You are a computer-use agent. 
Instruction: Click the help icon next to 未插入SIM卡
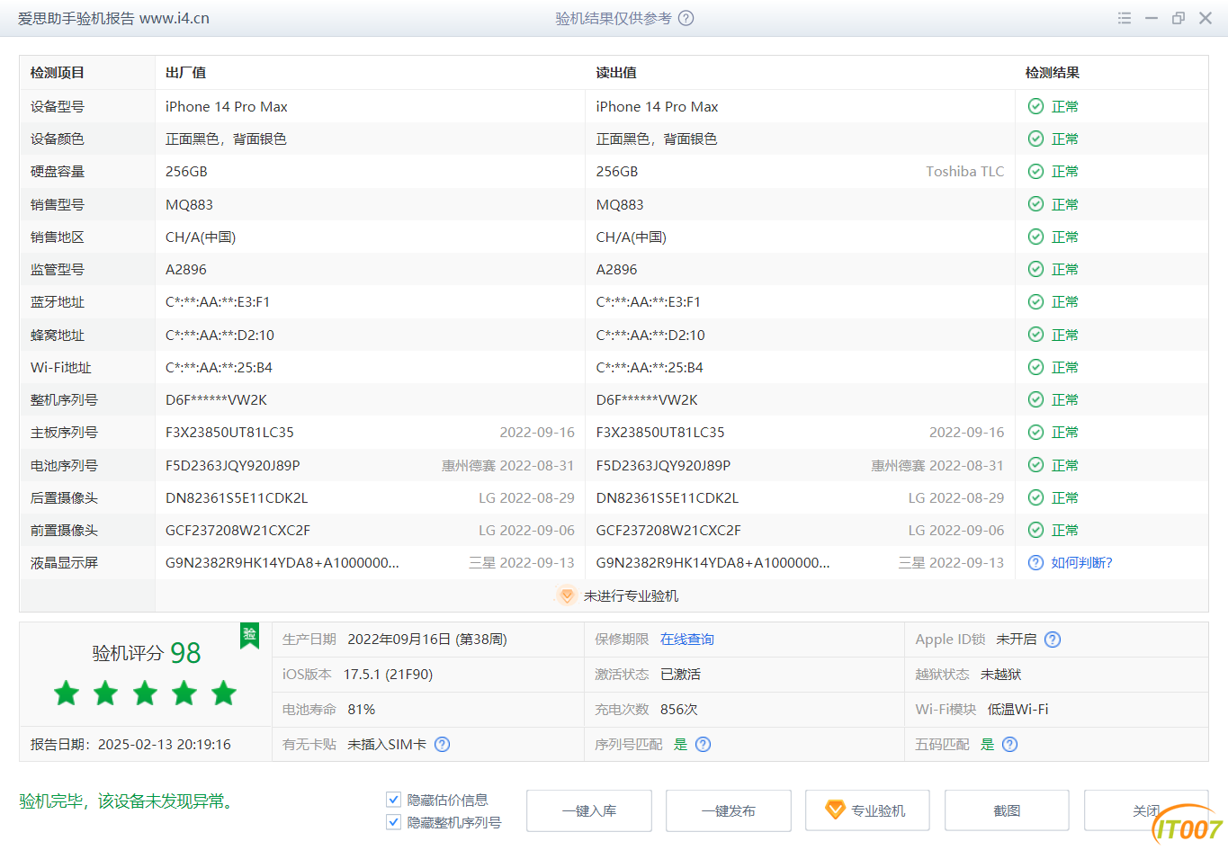coord(442,744)
